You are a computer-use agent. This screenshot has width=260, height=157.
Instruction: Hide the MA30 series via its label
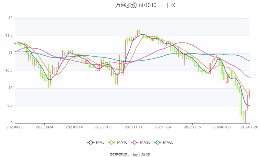click(x=145, y=142)
